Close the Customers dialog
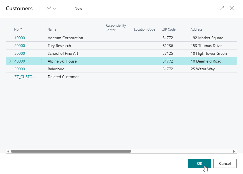 pyautogui.click(x=232, y=8)
